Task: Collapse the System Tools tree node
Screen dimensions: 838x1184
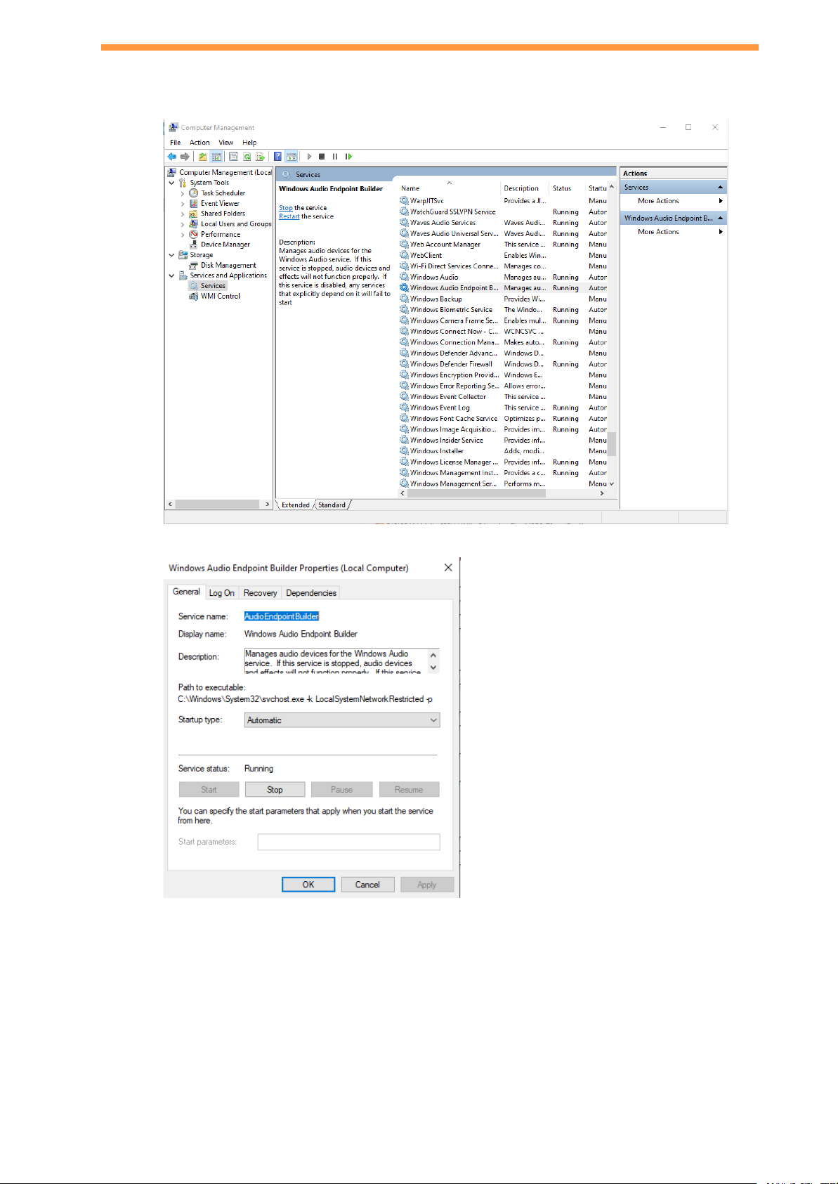Action: [x=172, y=183]
